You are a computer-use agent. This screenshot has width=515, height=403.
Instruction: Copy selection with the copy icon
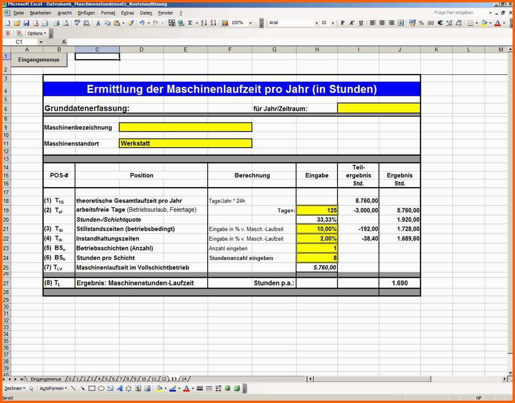107,23
